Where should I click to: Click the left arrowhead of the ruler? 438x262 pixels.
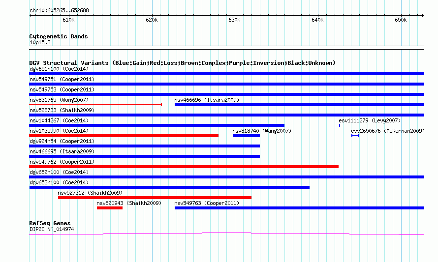tap(31, 16)
